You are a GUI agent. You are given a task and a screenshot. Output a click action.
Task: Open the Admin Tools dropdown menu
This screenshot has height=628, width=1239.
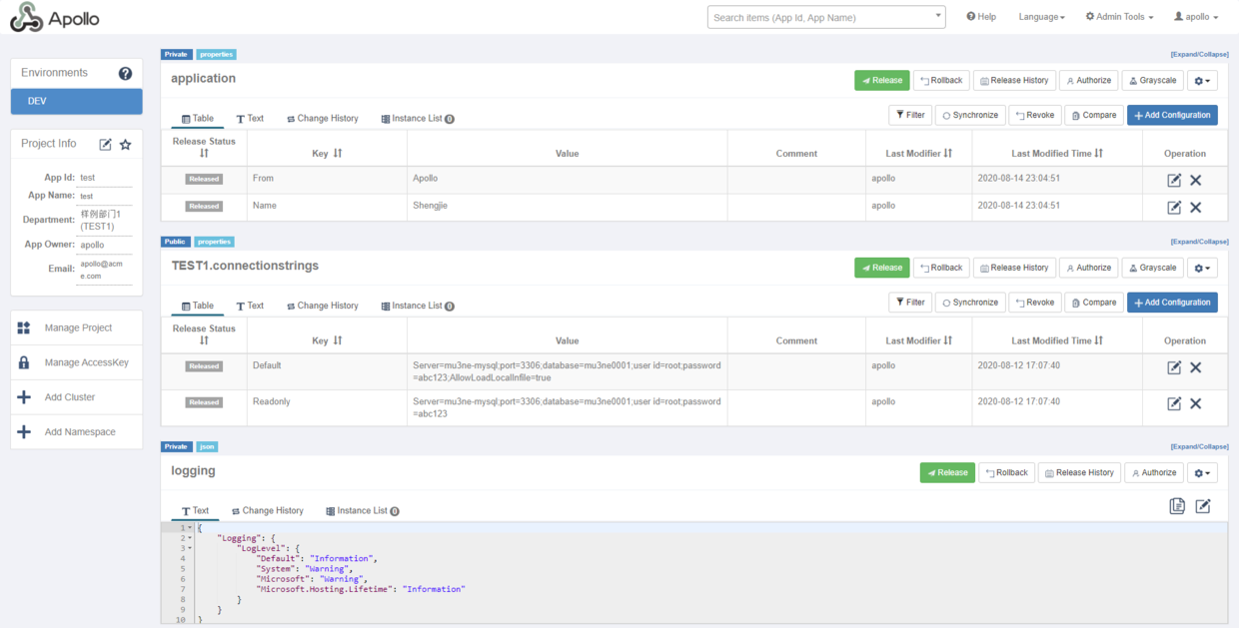click(1119, 17)
